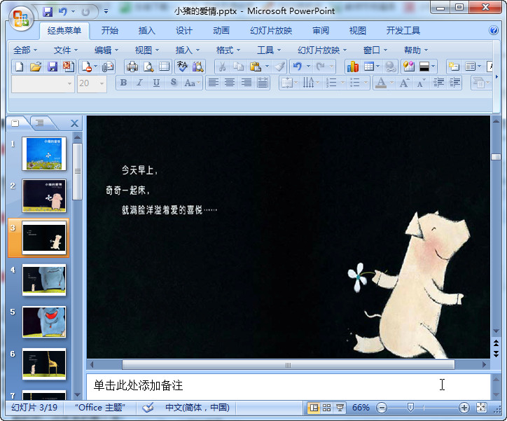Print the presentation with printer icon

click(x=132, y=67)
